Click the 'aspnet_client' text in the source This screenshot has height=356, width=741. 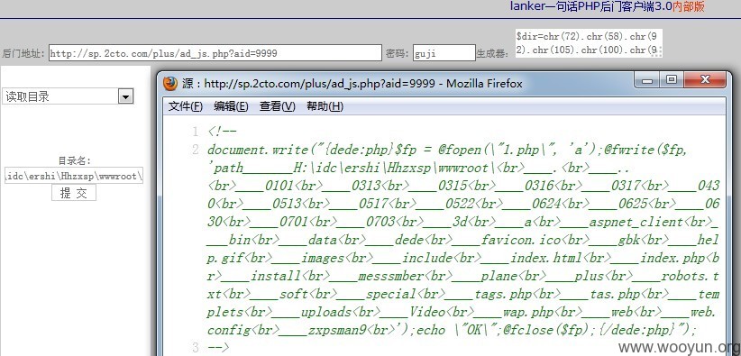click(636, 222)
